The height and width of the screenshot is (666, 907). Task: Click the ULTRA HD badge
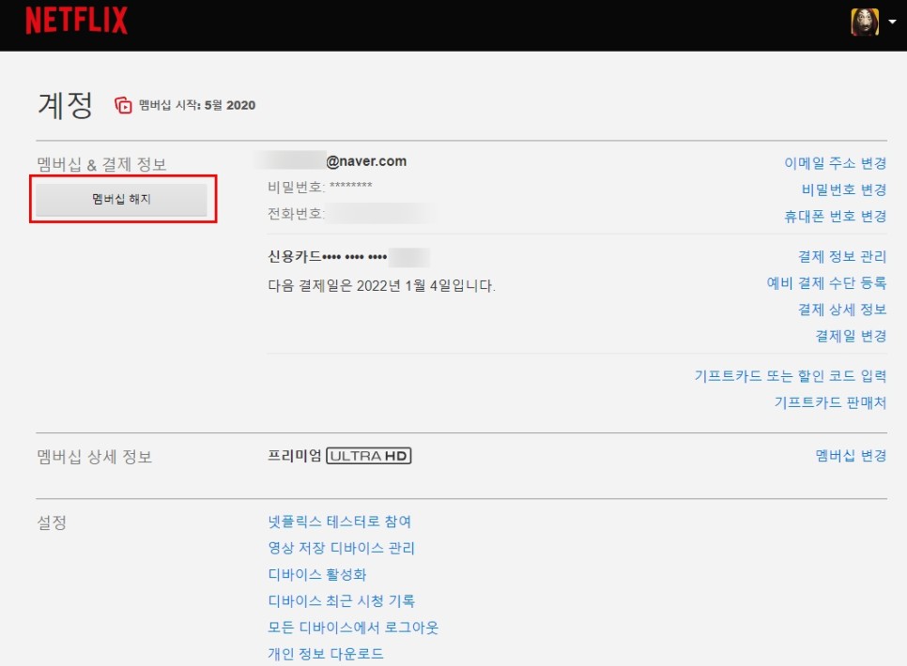369,456
